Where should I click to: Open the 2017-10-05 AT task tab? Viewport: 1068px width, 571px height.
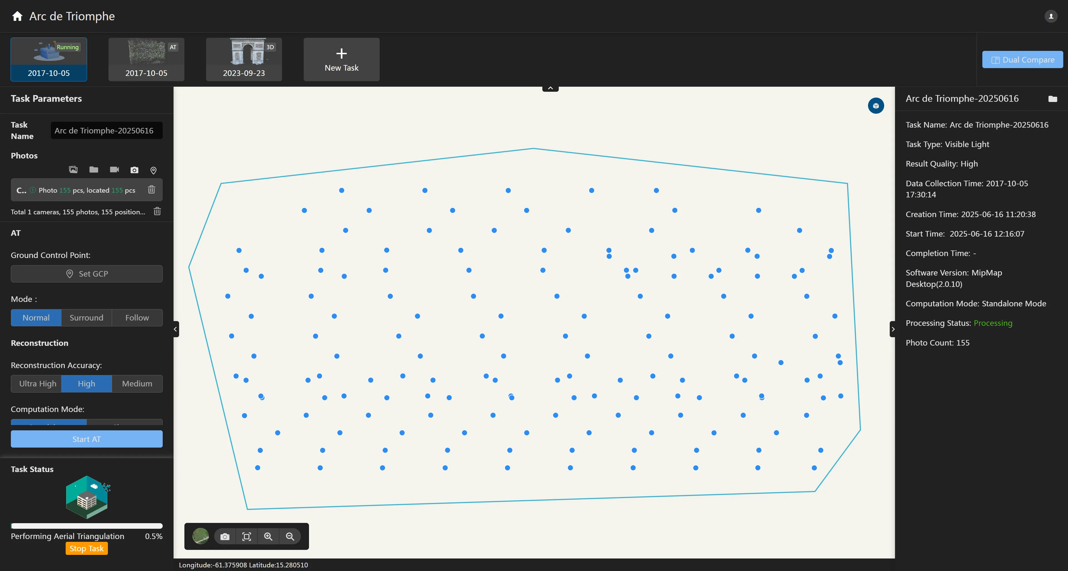pyautogui.click(x=146, y=60)
